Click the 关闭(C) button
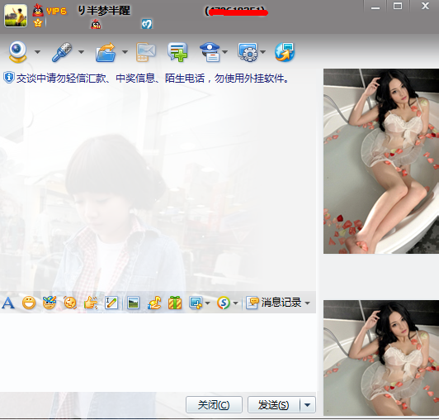The width and height of the screenshot is (439, 420). click(214, 404)
